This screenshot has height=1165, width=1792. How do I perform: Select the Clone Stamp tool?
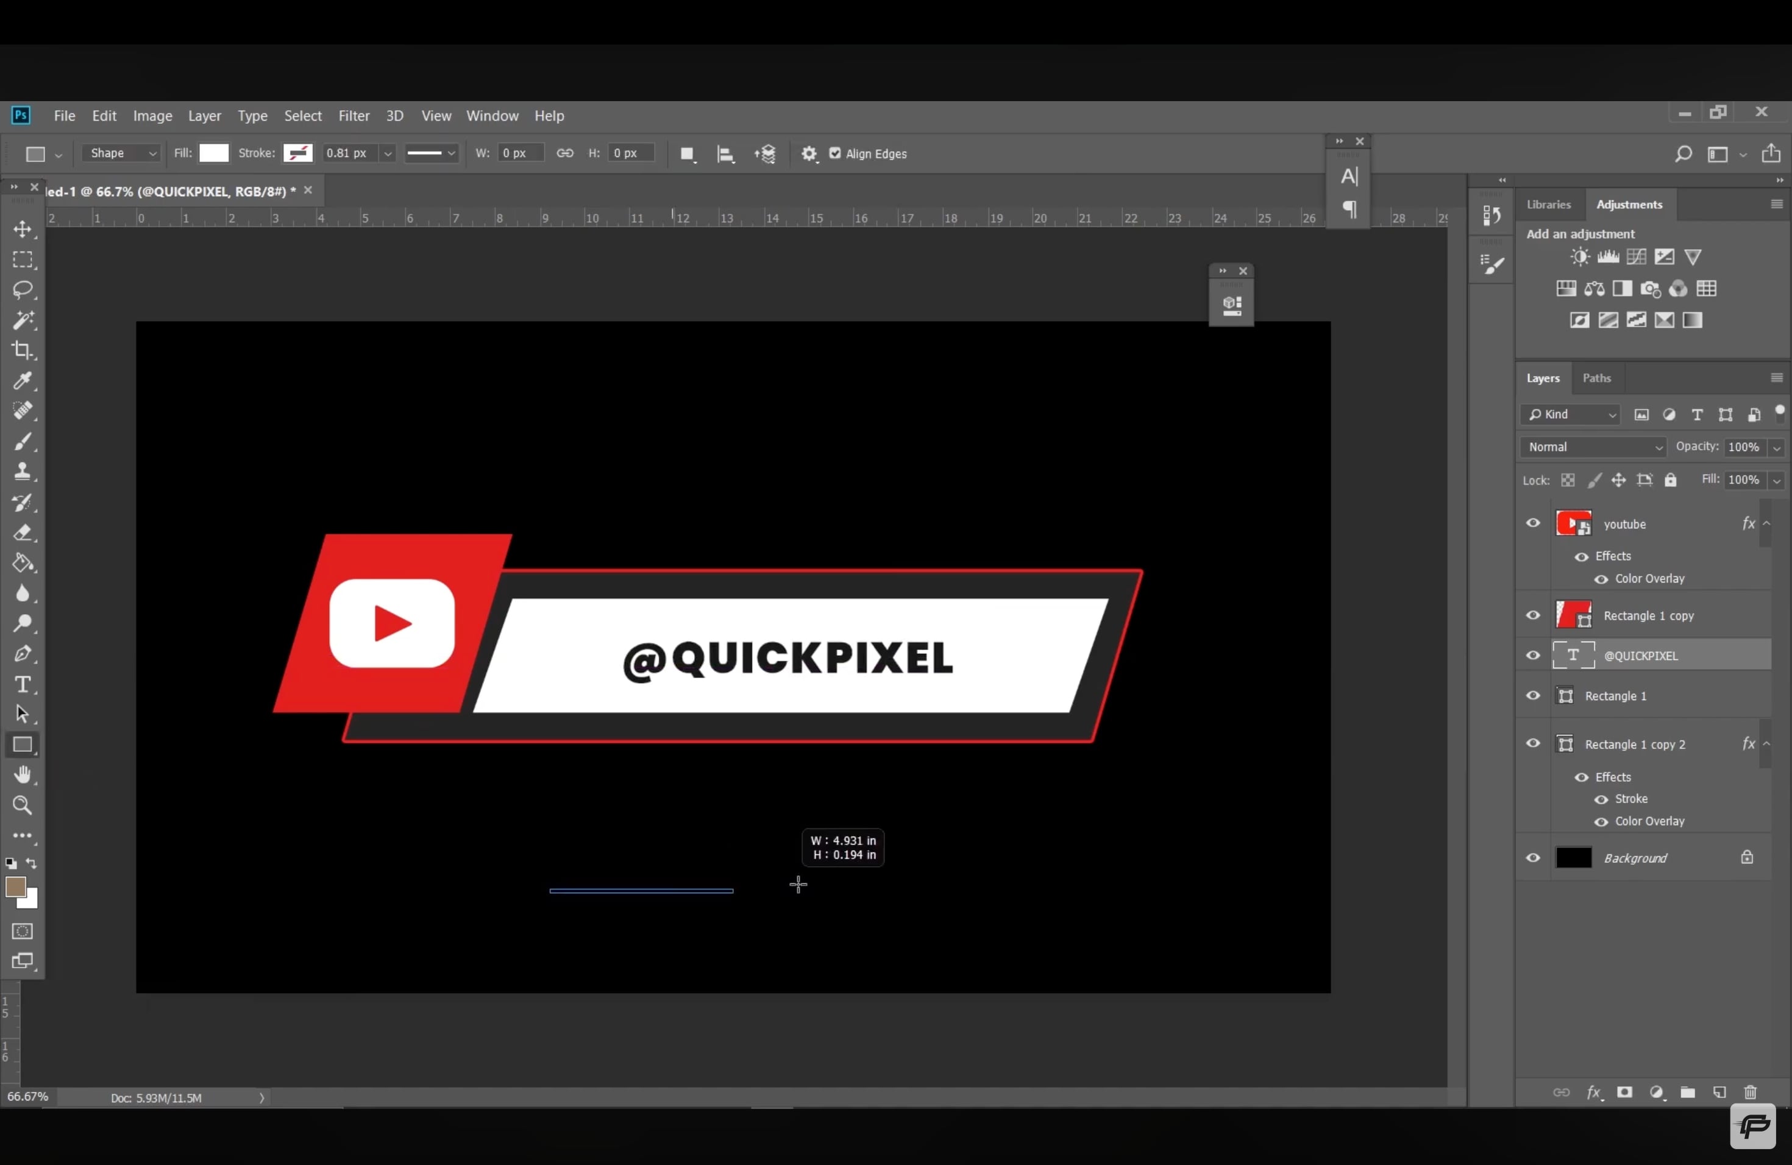23,472
